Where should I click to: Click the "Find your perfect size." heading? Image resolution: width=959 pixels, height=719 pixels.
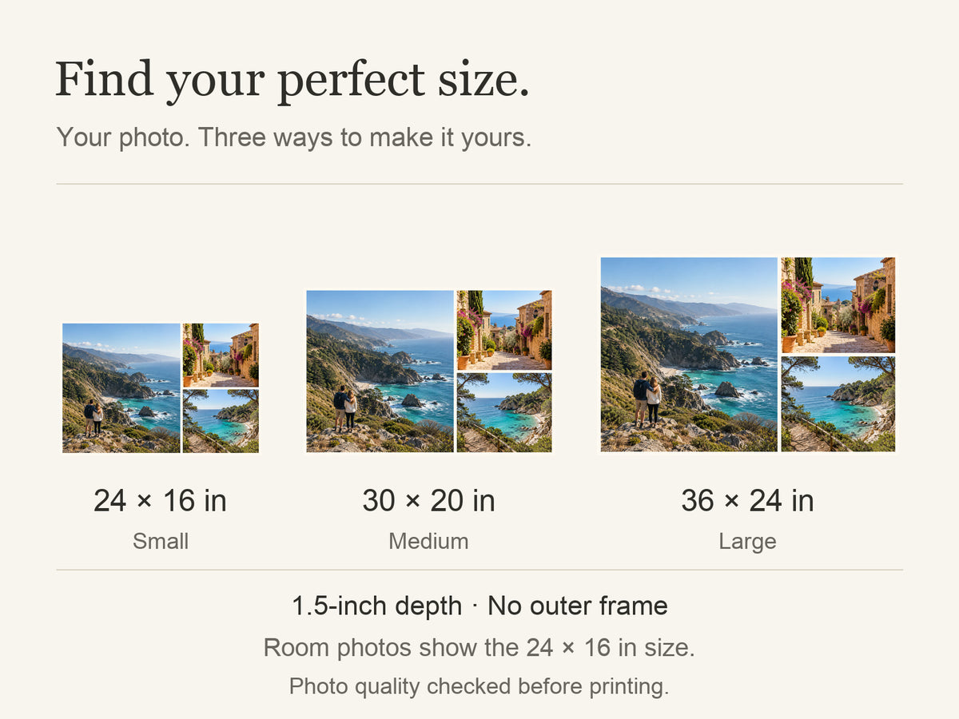tap(292, 81)
